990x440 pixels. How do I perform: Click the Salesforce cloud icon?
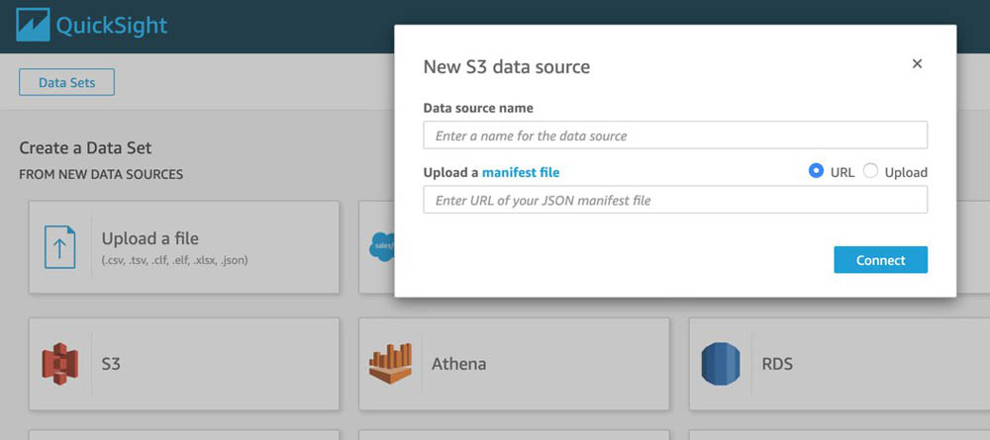pos(382,247)
